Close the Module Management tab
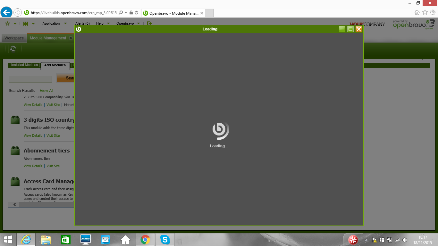Image resolution: width=438 pixels, height=246 pixels. click(x=71, y=38)
